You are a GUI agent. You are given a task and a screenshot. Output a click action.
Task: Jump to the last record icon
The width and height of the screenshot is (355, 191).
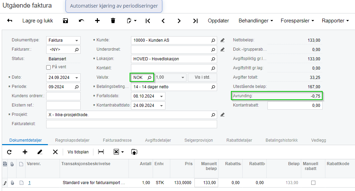point(195,21)
